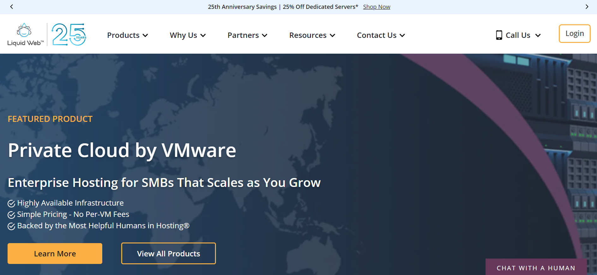This screenshot has width=597, height=275.
Task: Click checkmark icon beside Backed by Helpful Humans
Action: point(11,226)
